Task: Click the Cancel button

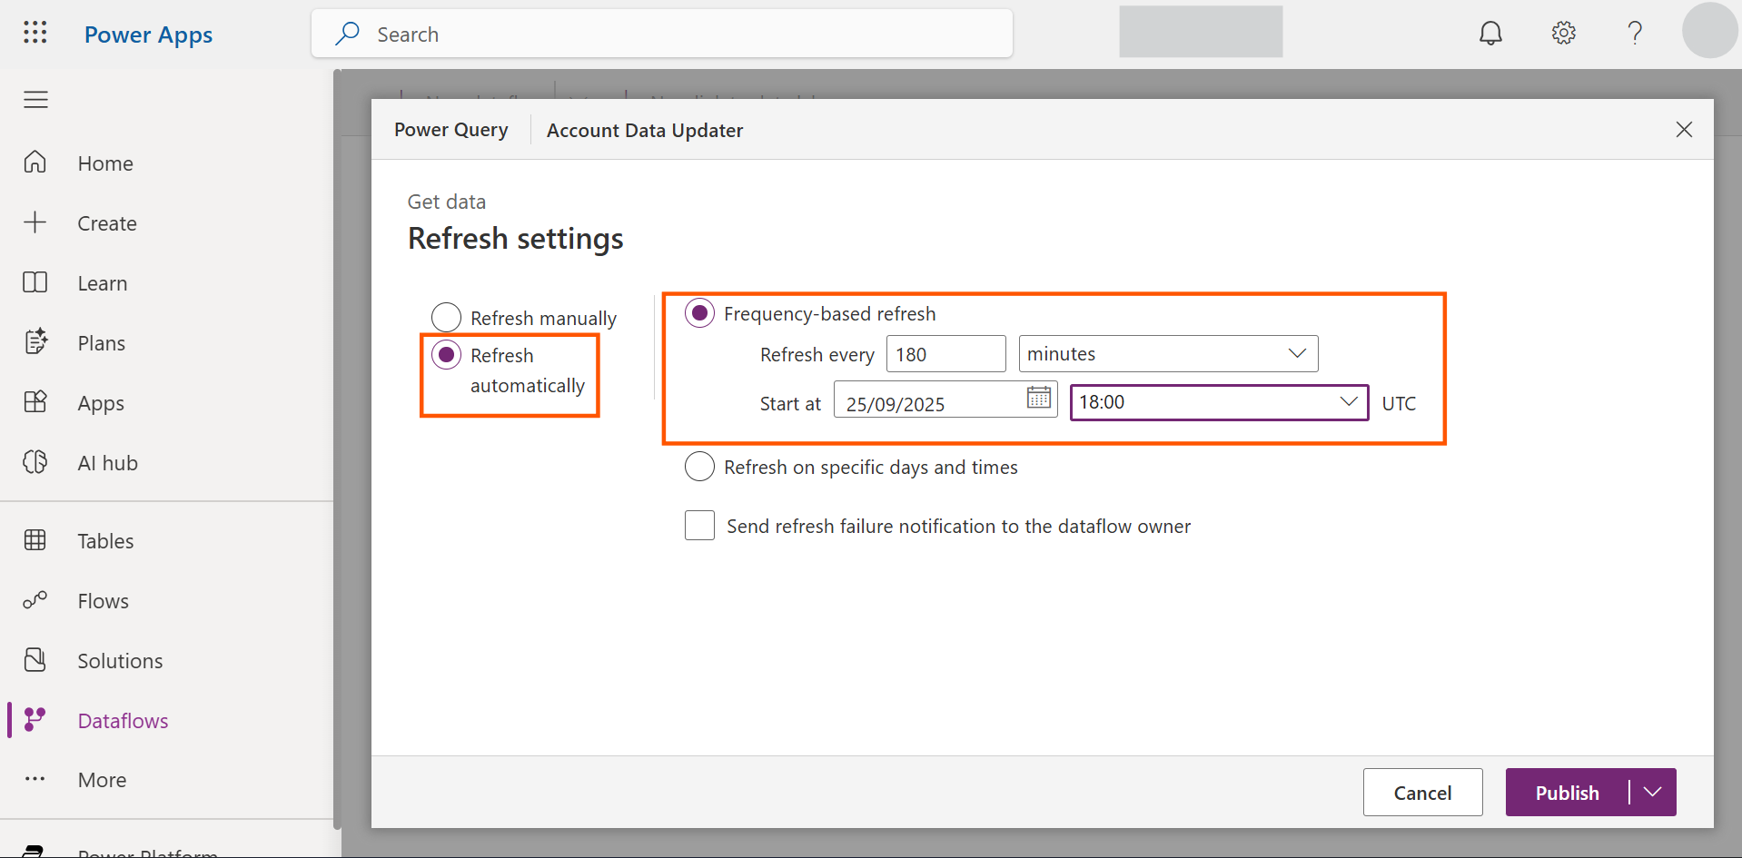Action: [1422, 793]
